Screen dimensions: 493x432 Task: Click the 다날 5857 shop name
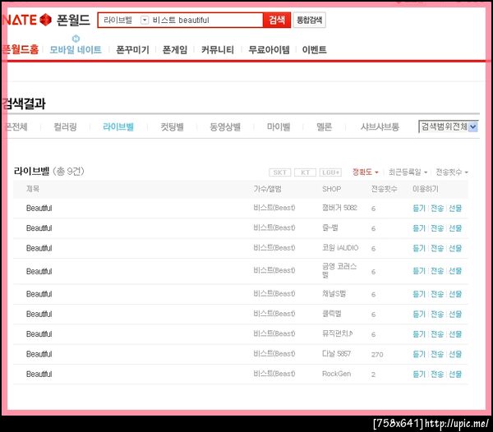tap(336, 354)
